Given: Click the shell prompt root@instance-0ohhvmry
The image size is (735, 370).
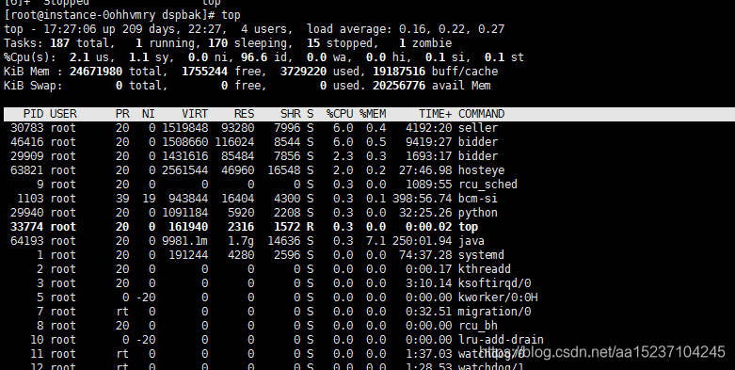Looking at the screenshot, I should click(x=81, y=15).
